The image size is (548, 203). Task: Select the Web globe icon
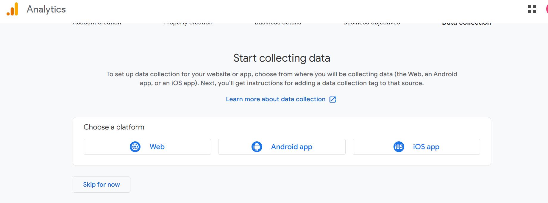(x=135, y=147)
